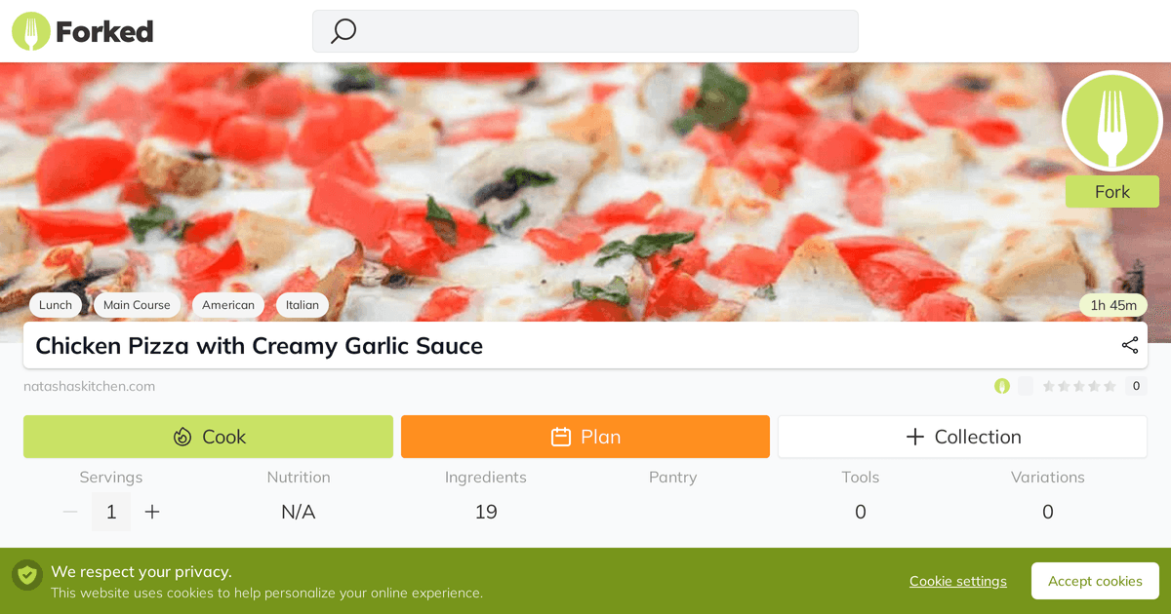Open the Nutrition section
Image resolution: width=1171 pixels, height=614 pixels.
(x=299, y=495)
